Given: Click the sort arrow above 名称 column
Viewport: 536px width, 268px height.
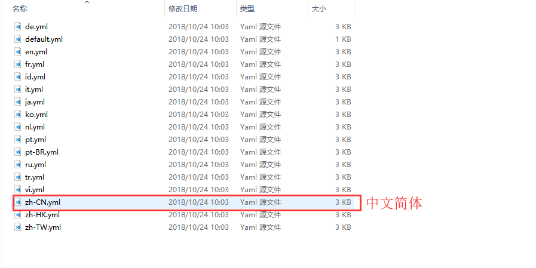Looking at the screenshot, I should (x=87, y=2).
